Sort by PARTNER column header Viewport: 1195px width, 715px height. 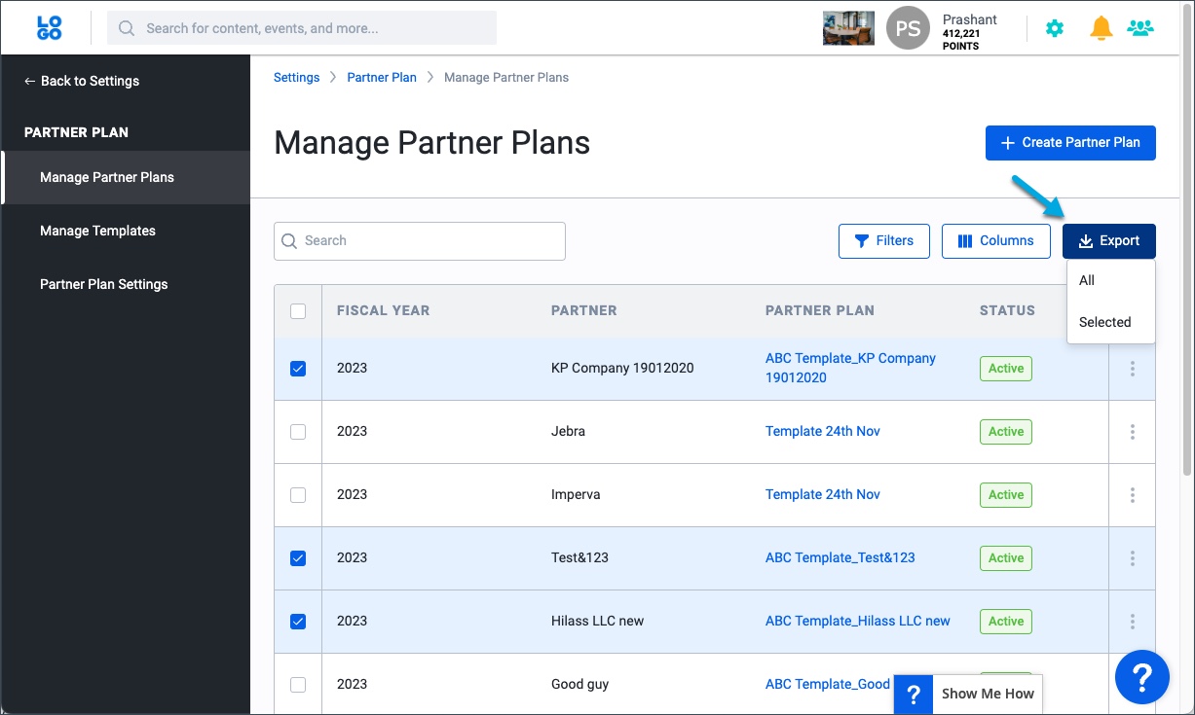coord(583,310)
